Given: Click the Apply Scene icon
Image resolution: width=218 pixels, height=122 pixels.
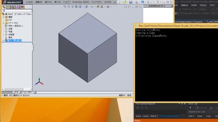Looking at the screenshot, I should (x=102, y=7).
